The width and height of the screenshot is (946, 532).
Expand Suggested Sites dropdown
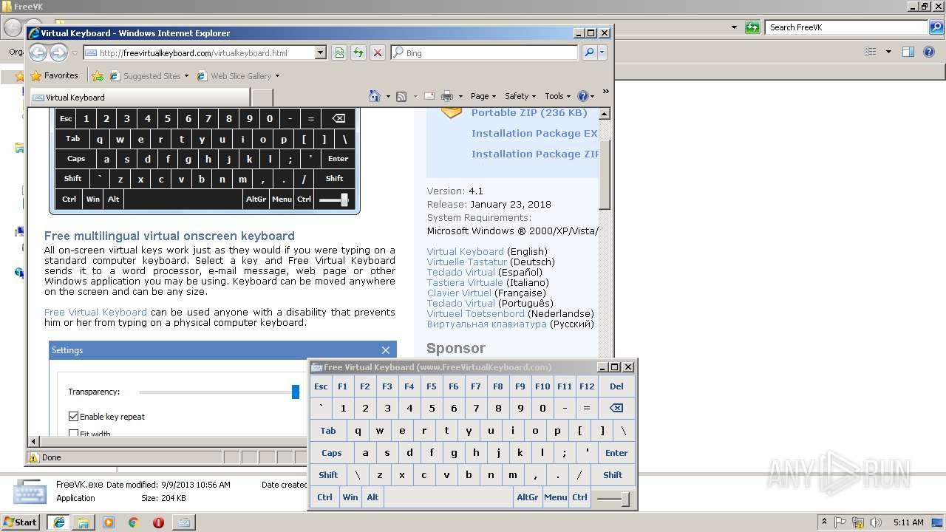186,76
